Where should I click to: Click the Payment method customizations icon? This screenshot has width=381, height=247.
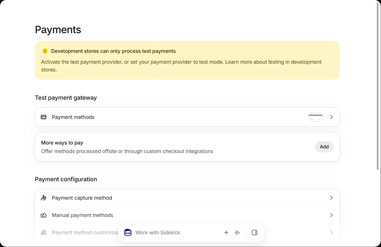click(x=44, y=233)
